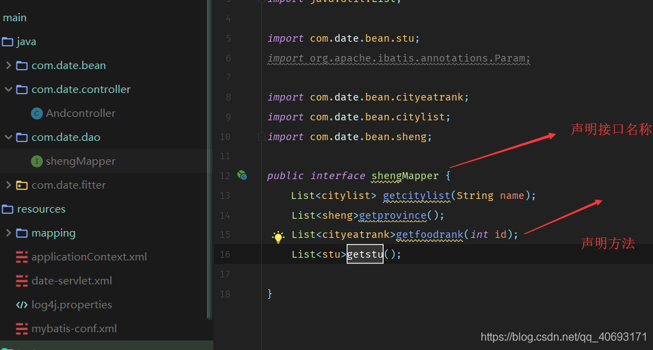Screen dimensions: 653x350
Task: Expand the mapping folder
Action: coord(8,232)
